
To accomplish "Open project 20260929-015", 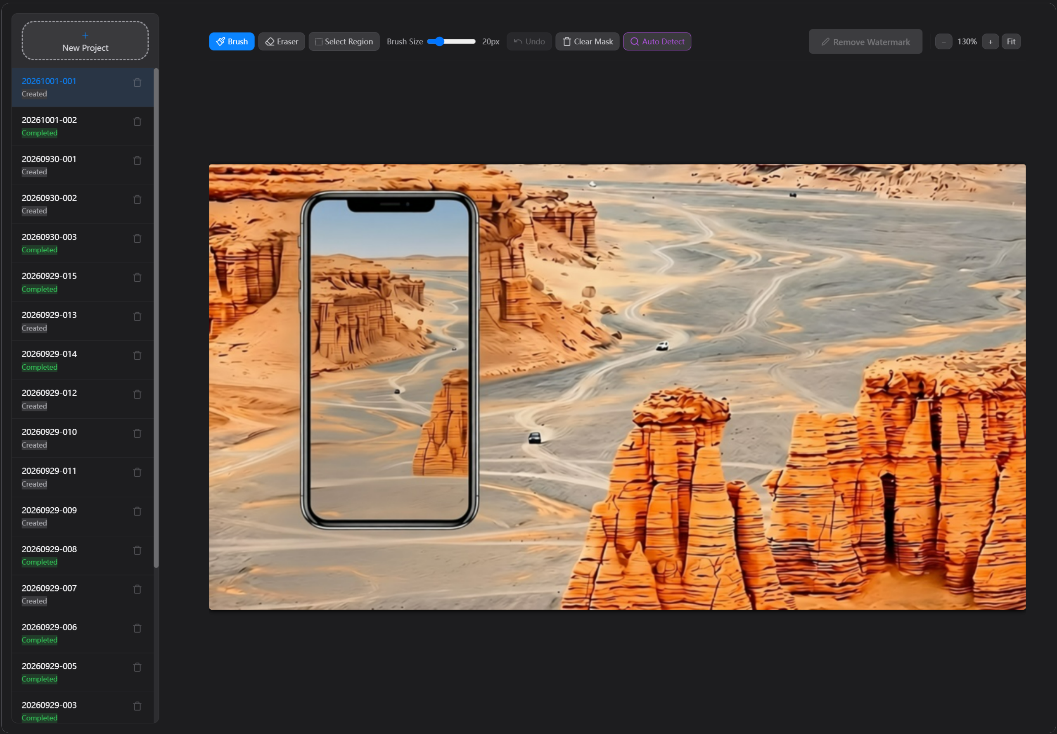I will (83, 283).
